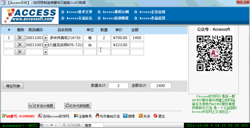The image size is (250, 128).
Task: Click the 清空列表 button
Action: tap(13, 86)
